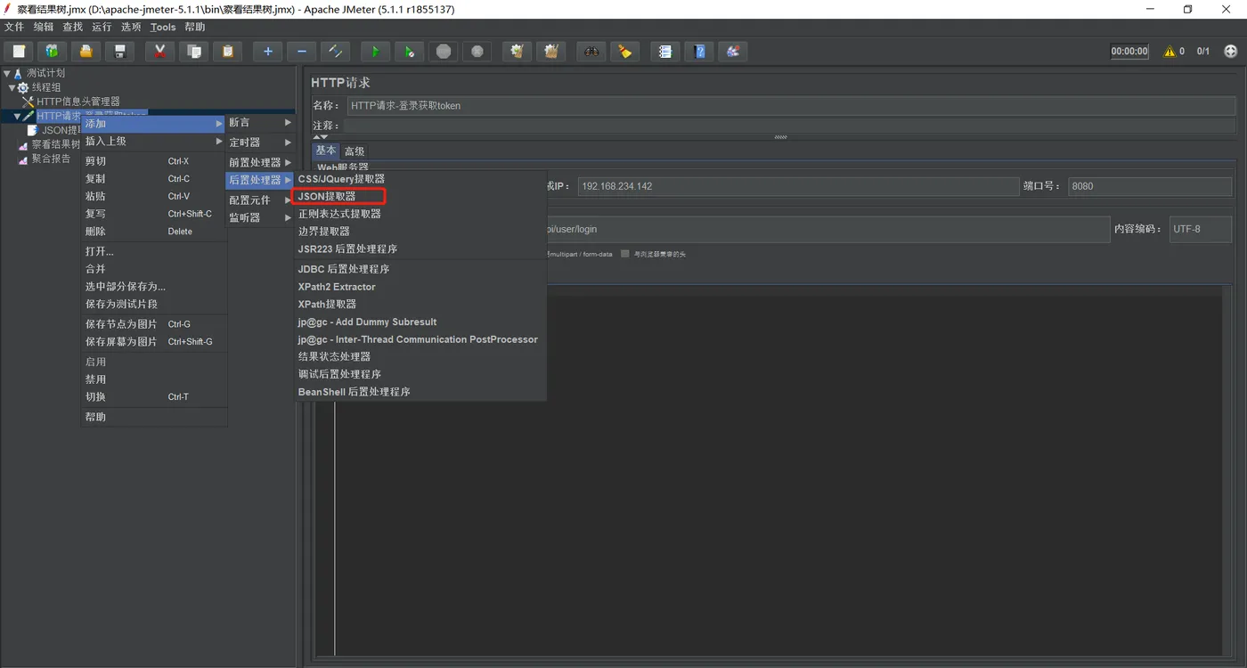Viewport: 1247px width, 668px height.
Task: Open the 选项 menu
Action: (x=131, y=27)
